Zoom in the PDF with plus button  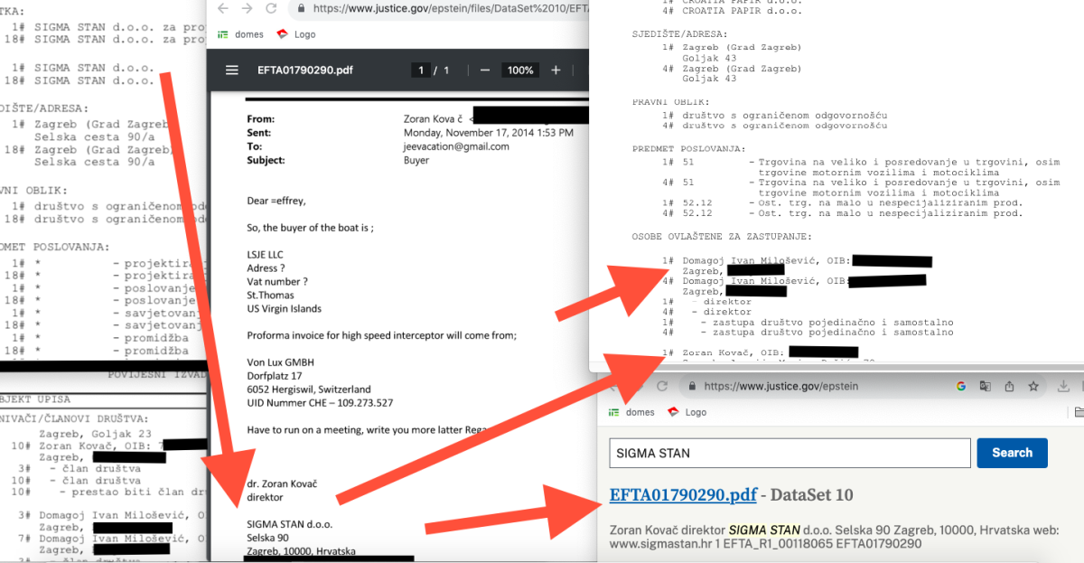pos(556,70)
